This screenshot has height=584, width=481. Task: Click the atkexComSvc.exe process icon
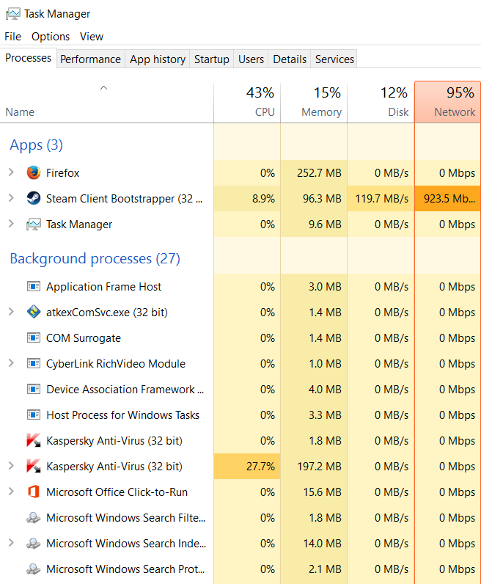tap(33, 313)
